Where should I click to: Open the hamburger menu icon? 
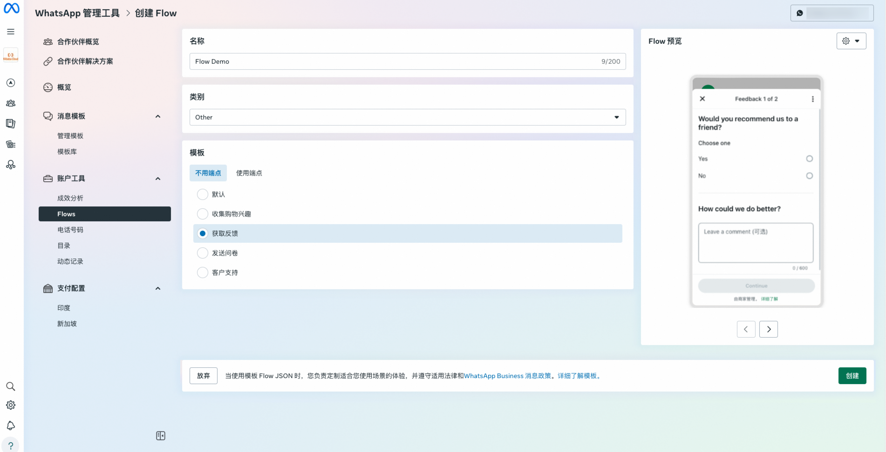coord(11,32)
